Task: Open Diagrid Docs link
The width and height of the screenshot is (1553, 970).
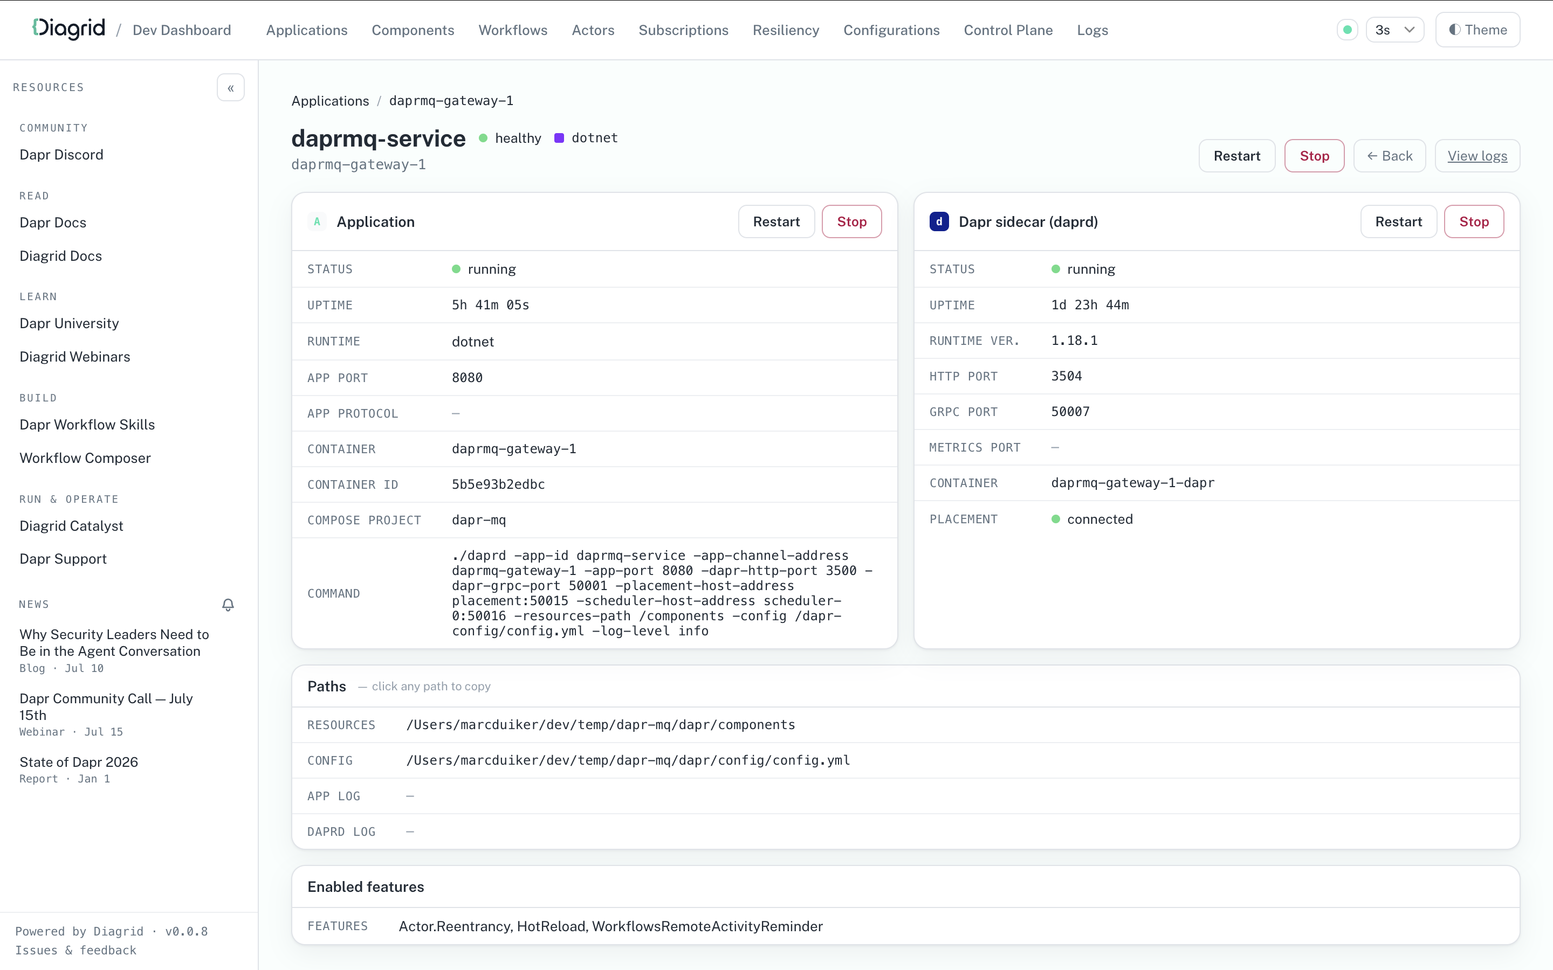Action: tap(60, 256)
